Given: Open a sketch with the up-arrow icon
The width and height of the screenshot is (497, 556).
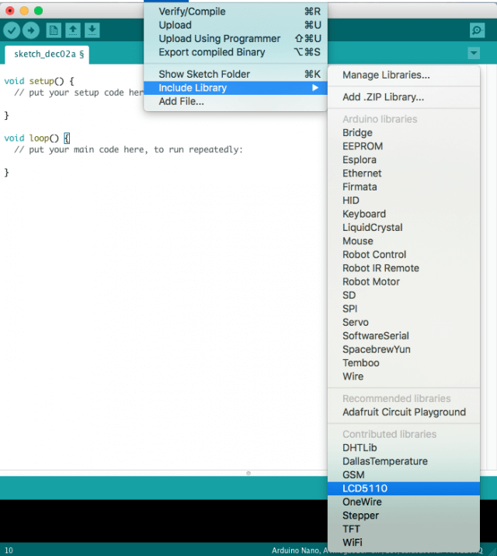Looking at the screenshot, I should tap(73, 30).
